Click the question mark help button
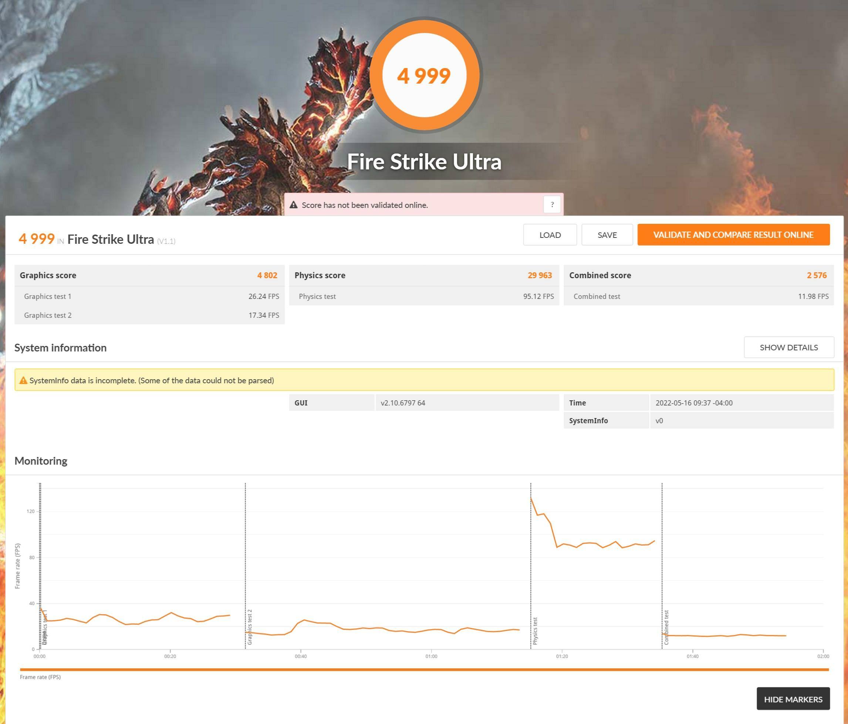This screenshot has height=724, width=848. click(x=552, y=204)
